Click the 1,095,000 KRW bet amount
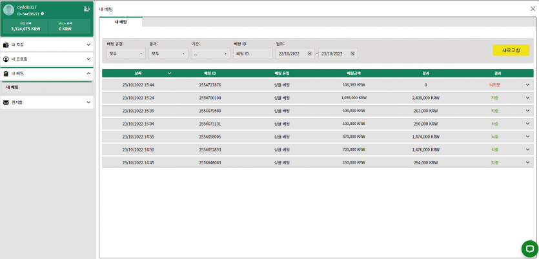 pos(354,98)
